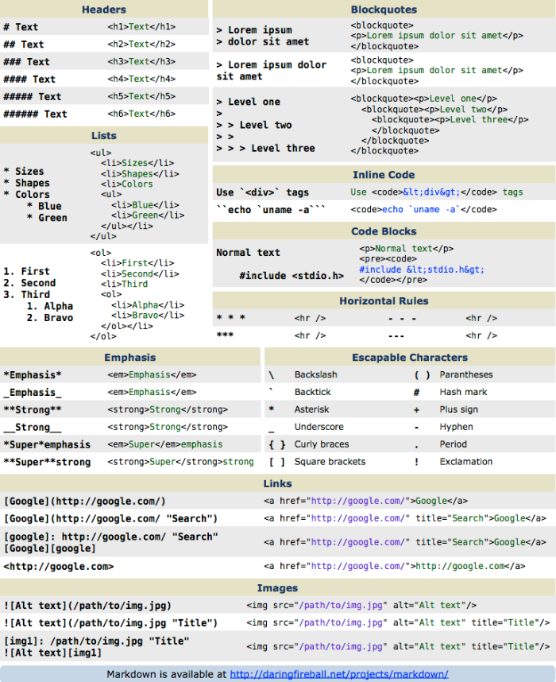Click the '#### Text' header syntax
The image size is (556, 682).
click(29, 79)
